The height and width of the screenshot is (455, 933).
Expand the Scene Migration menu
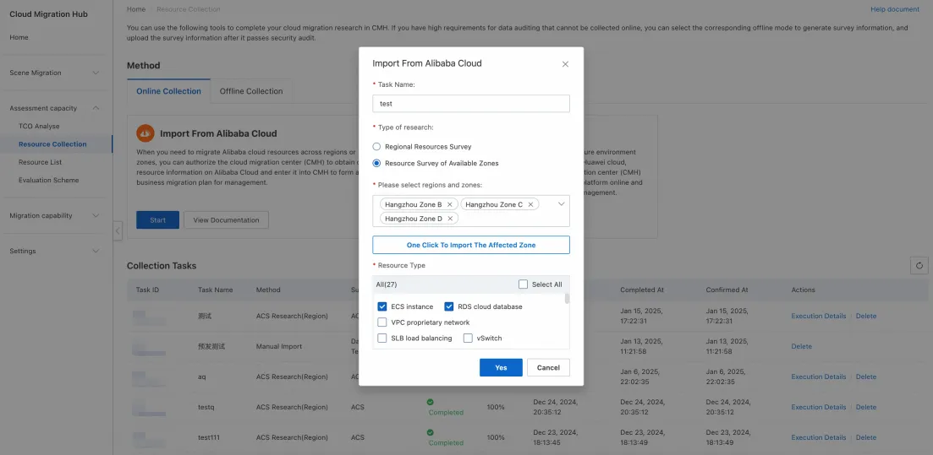coord(56,73)
